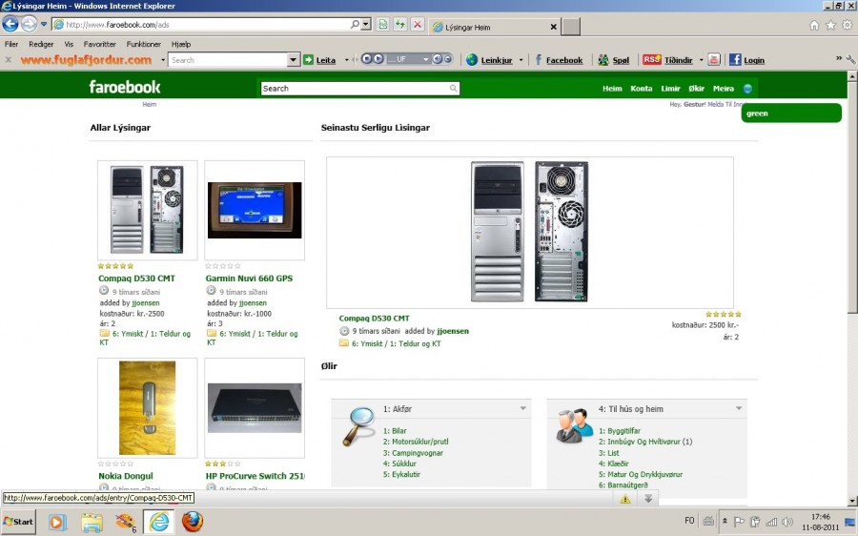Screen dimensions: 858x536
Task: Collapse the 4: Til hús og heim arrow
Action: tap(739, 408)
